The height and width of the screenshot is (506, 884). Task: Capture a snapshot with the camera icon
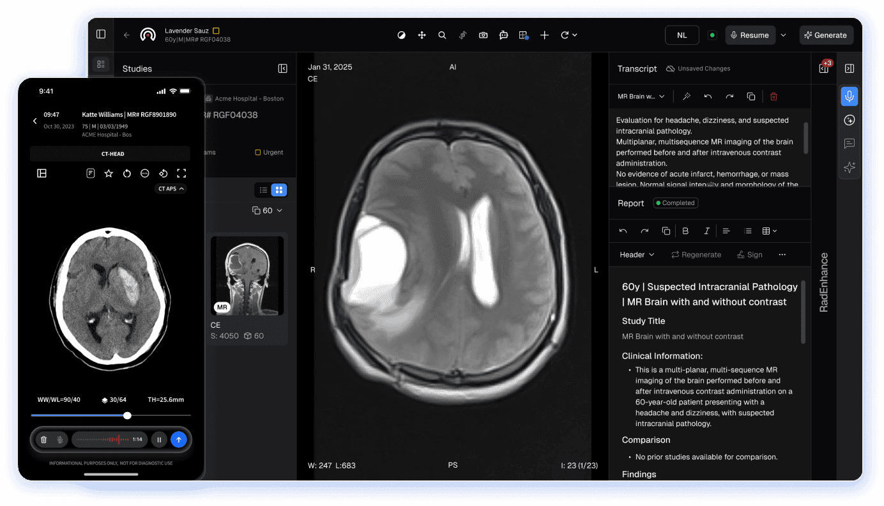pyautogui.click(x=484, y=35)
